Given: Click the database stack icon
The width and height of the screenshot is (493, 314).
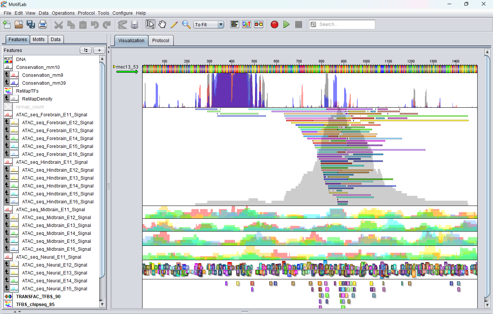Looking at the screenshot, I should tap(134, 24).
